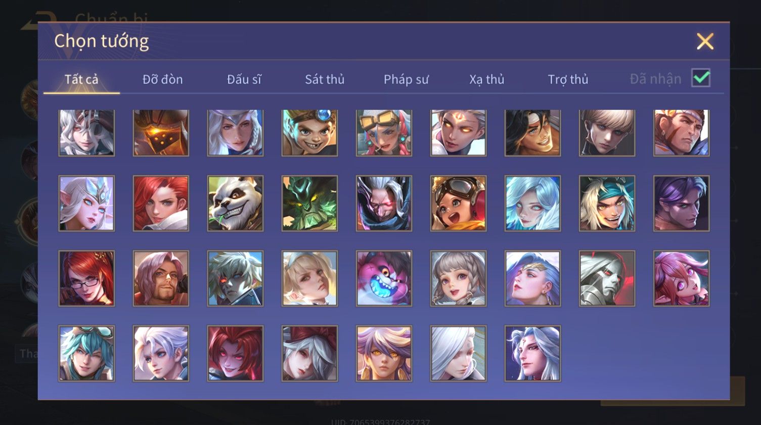Image resolution: width=761 pixels, height=425 pixels.
Task: Pick the grinning boy with blue headlamp
Action: tap(309, 133)
